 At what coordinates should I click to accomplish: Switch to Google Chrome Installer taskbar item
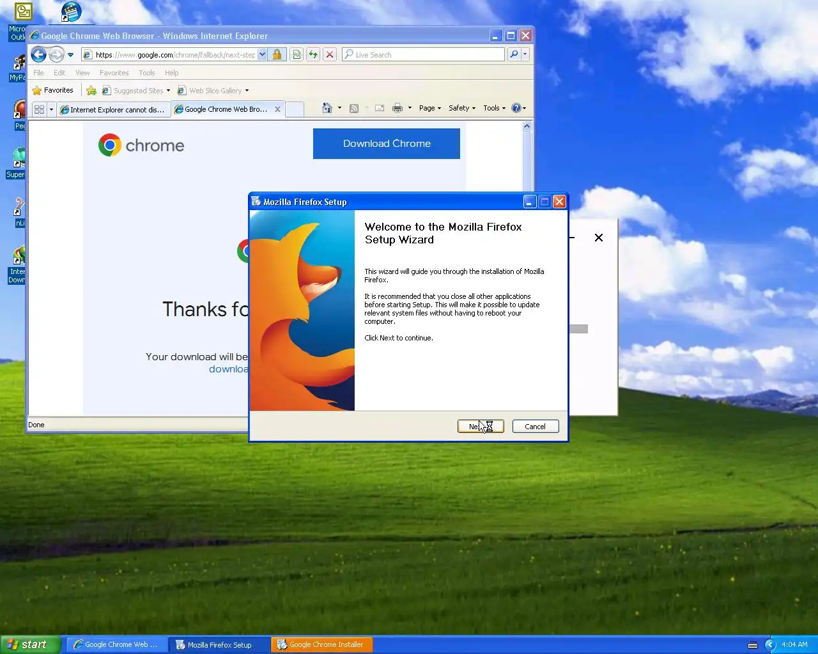321,644
